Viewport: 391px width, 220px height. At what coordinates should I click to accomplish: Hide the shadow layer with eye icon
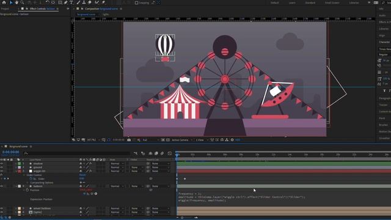pos(1,164)
